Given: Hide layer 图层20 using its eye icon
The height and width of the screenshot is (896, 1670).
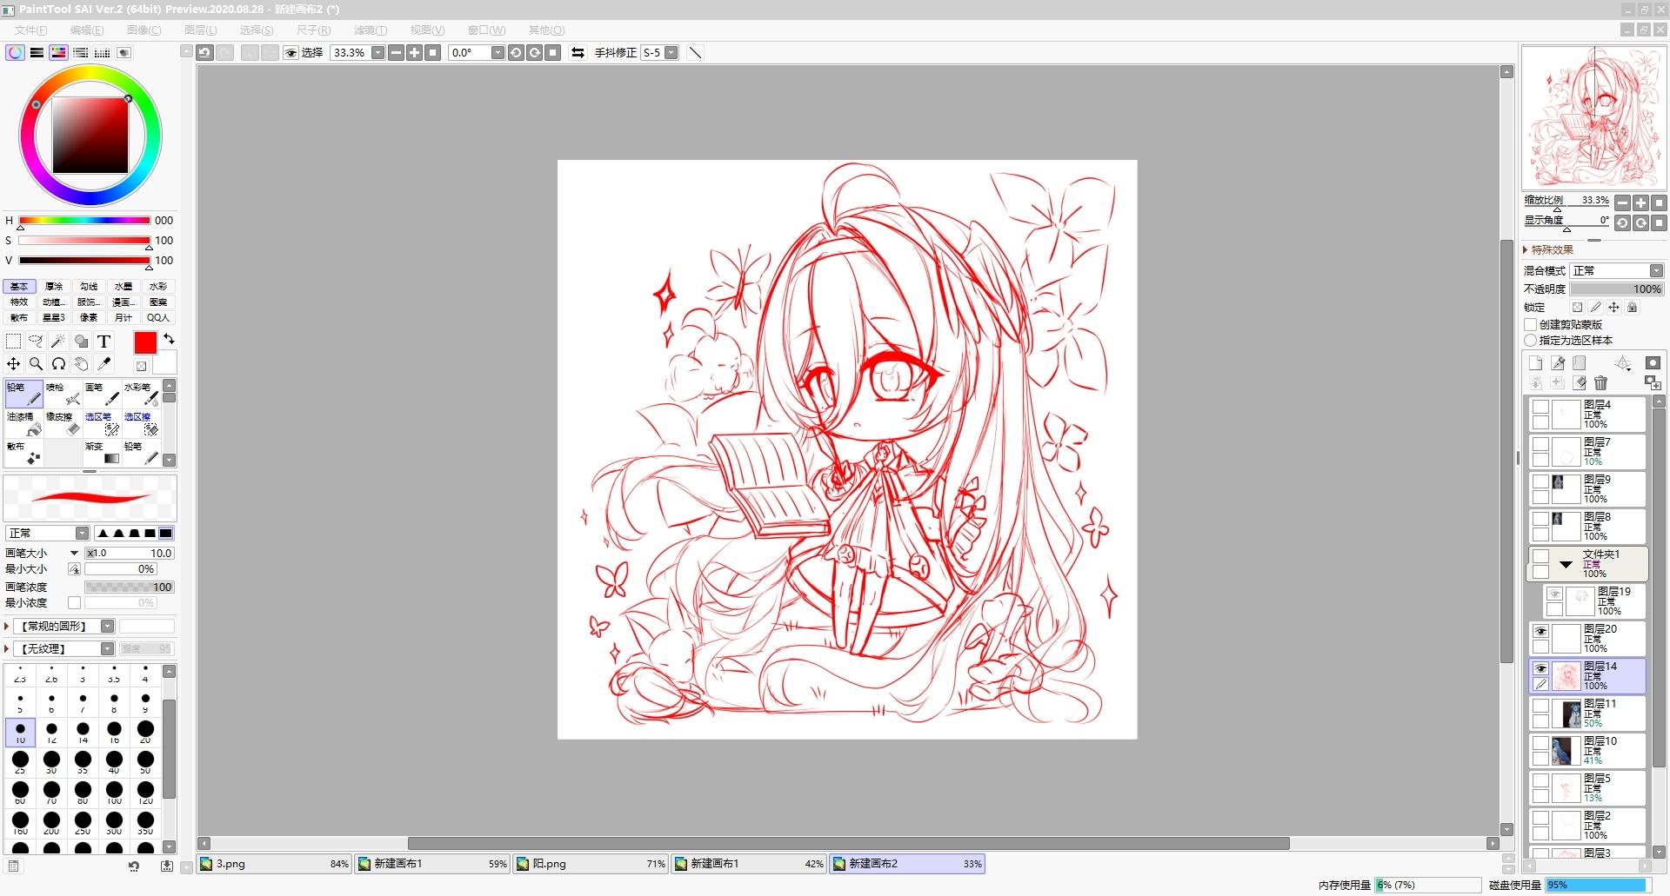Looking at the screenshot, I should pyautogui.click(x=1540, y=631).
